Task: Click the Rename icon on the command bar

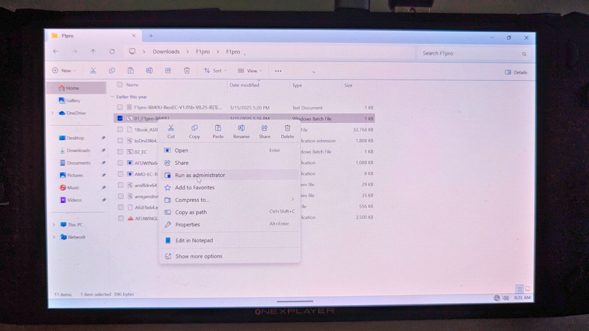Action: coord(149,71)
